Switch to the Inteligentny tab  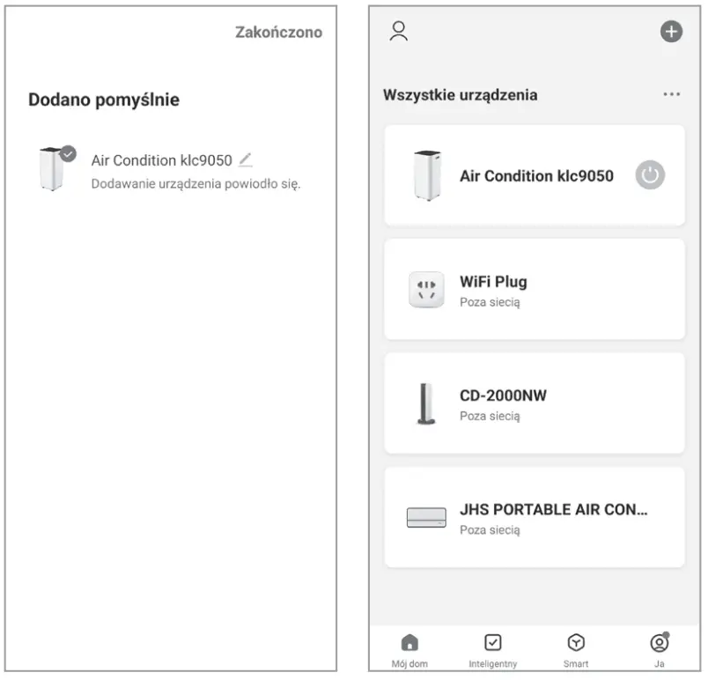[x=493, y=650]
